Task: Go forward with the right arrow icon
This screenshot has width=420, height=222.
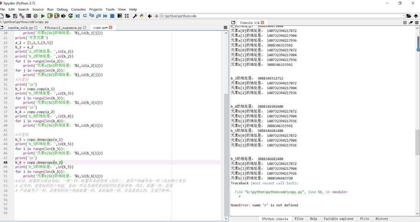Action: (156, 16)
